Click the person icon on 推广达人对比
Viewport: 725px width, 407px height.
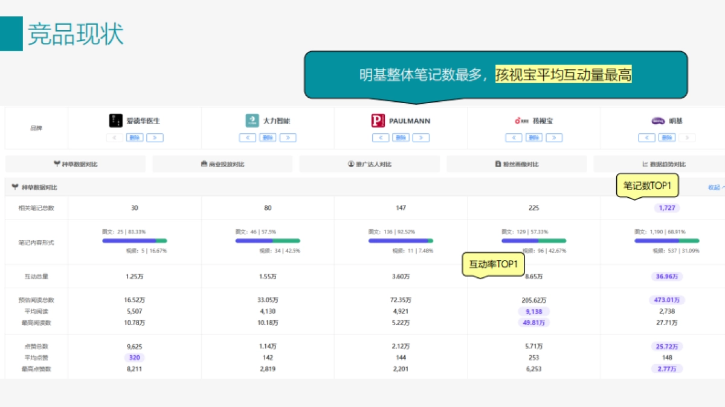[352, 163]
